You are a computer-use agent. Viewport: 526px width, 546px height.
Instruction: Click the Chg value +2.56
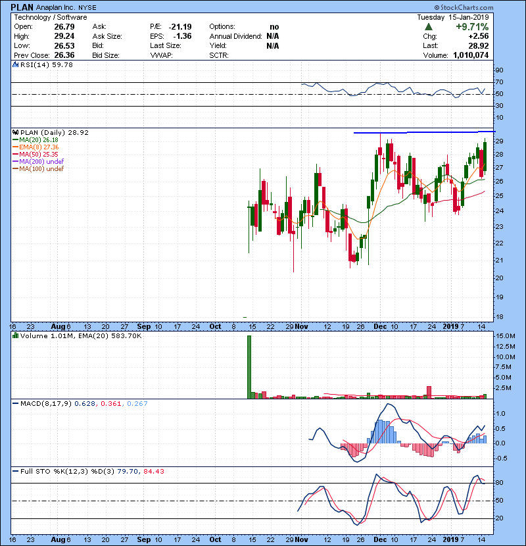click(x=478, y=36)
